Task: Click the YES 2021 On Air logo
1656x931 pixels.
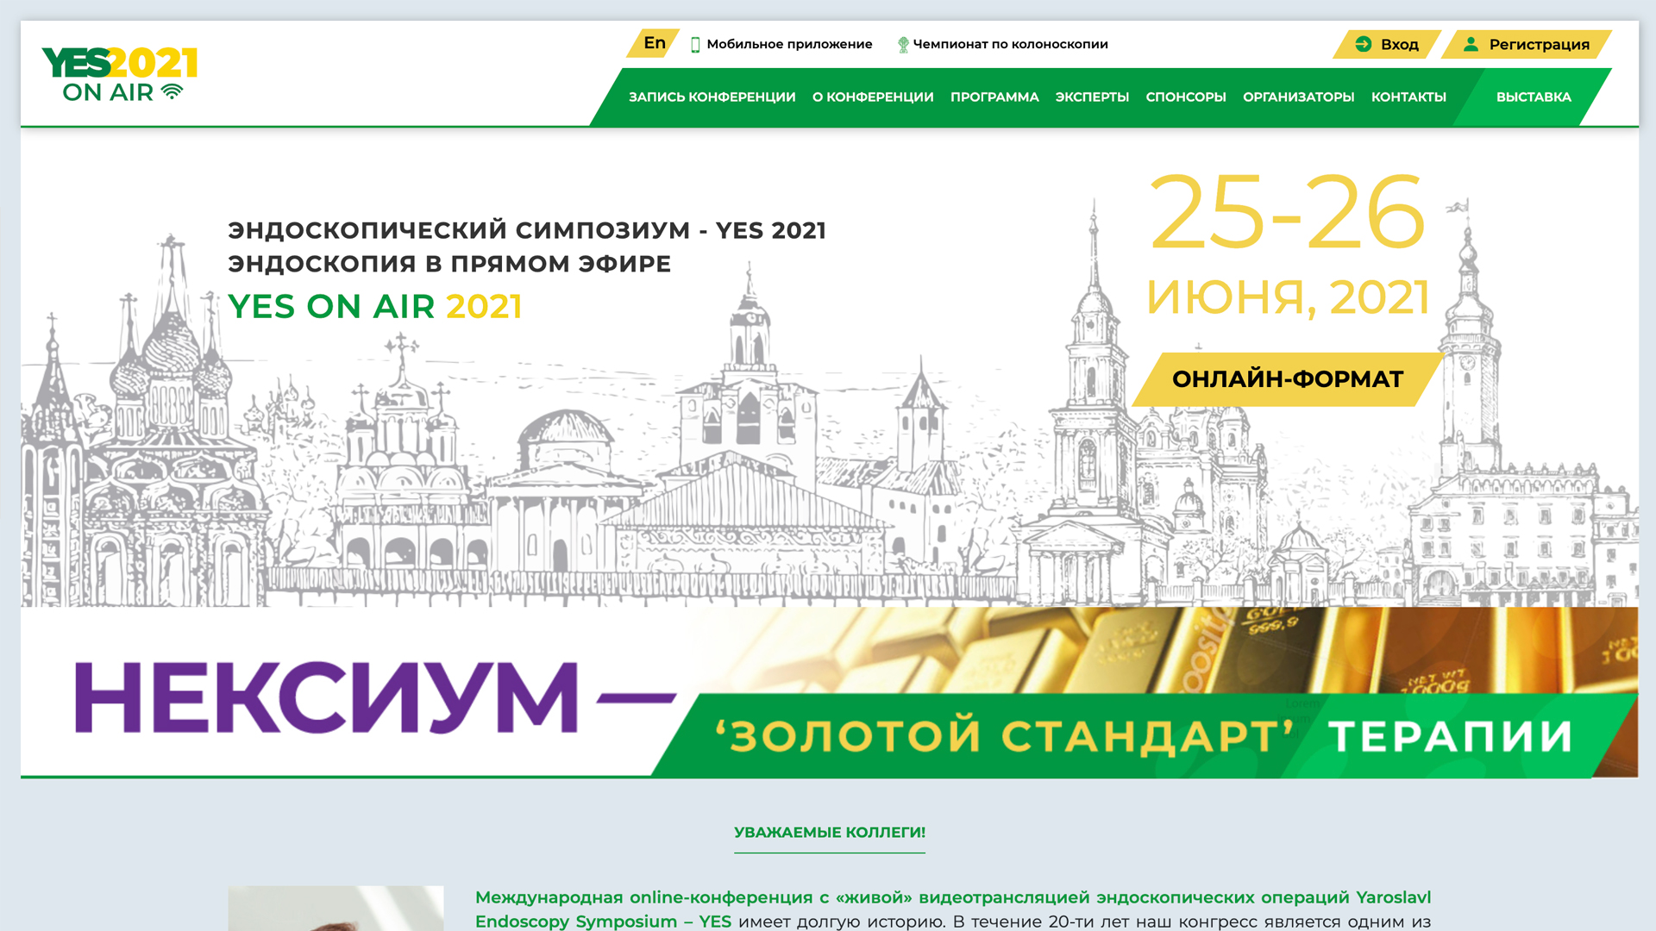Action: tap(119, 74)
